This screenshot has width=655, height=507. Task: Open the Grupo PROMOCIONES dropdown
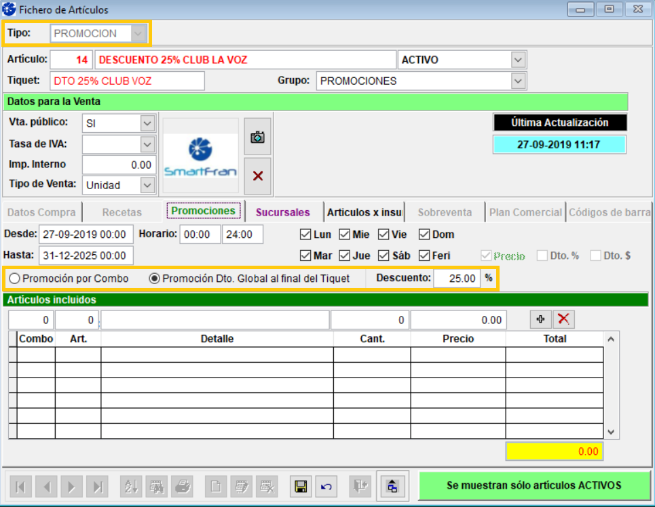tap(519, 81)
